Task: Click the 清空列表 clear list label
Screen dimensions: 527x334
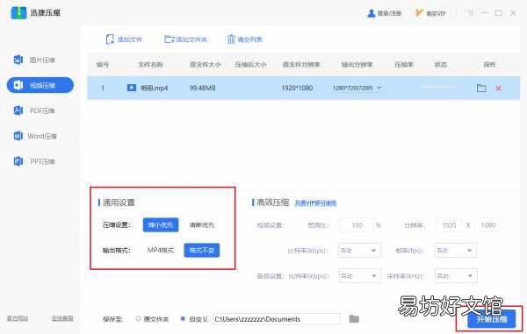Action: (249, 39)
